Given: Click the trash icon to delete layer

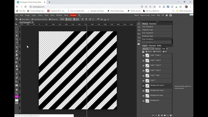Looking at the screenshot, I should (x=171, y=115).
